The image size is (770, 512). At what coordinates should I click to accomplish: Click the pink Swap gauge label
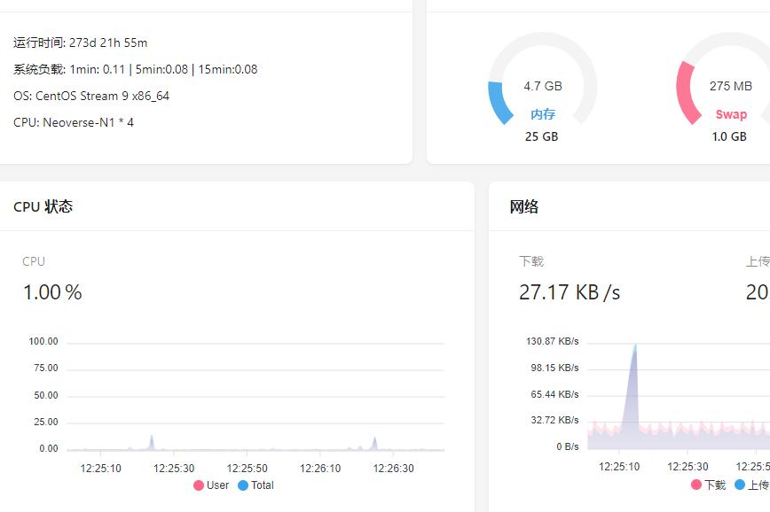click(x=731, y=114)
